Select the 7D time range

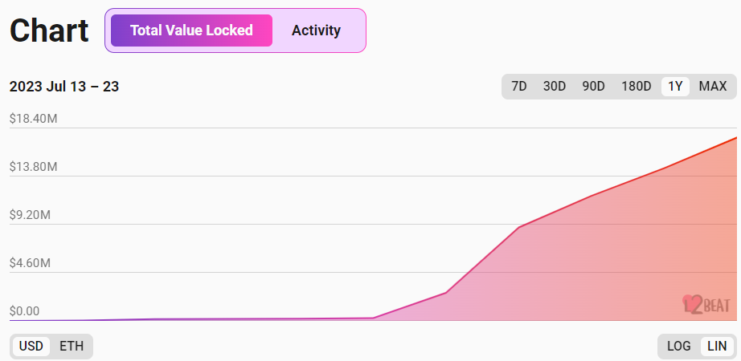519,87
